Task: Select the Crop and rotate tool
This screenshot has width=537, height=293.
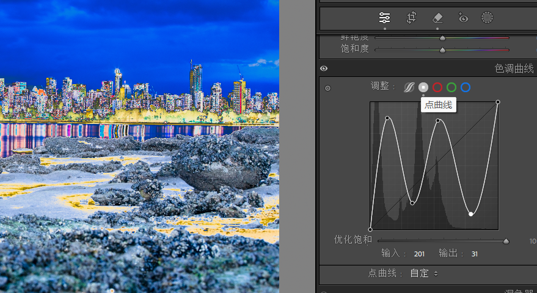Action: (x=411, y=18)
